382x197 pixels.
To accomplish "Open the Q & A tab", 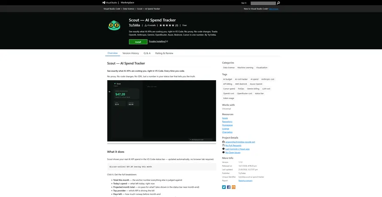I will coord(147,53).
